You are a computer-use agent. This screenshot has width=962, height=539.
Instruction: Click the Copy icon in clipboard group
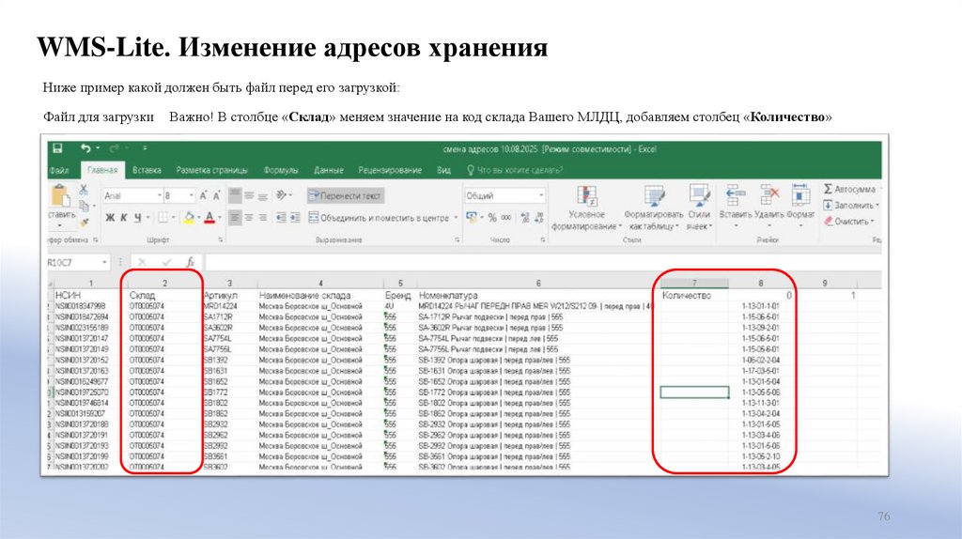click(84, 206)
